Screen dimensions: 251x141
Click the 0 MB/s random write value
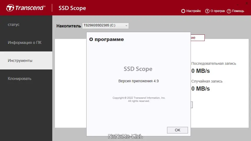[201, 89]
